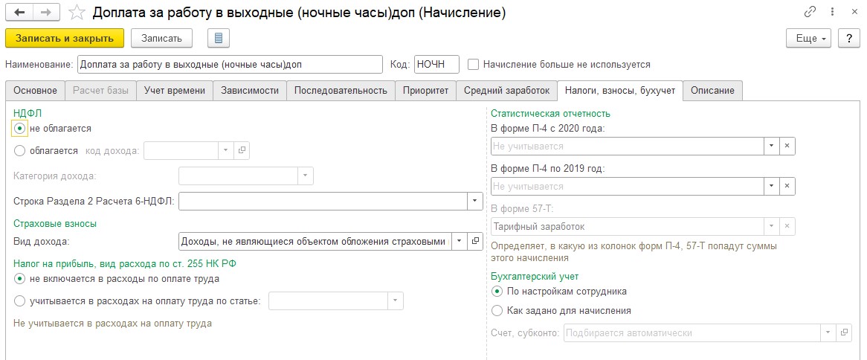The height and width of the screenshot is (360, 867).
Task: Open the Вид дохода dropdown list
Action: pos(459,242)
